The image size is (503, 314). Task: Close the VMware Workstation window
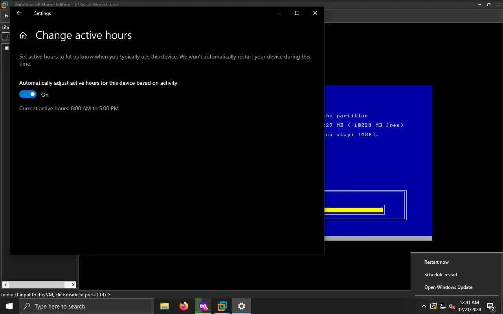tap(498, 5)
